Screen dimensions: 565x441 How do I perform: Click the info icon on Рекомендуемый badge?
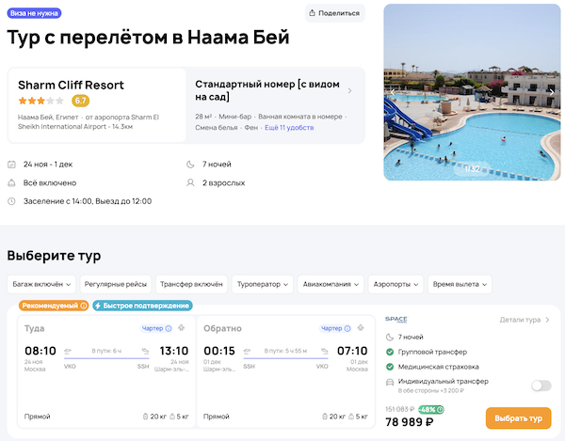click(x=83, y=306)
